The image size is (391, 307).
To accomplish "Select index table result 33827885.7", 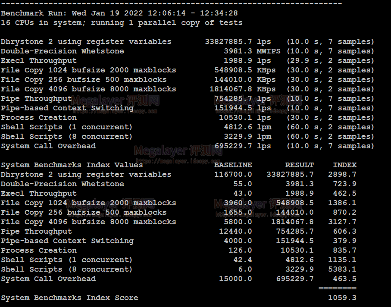I will tap(290, 174).
